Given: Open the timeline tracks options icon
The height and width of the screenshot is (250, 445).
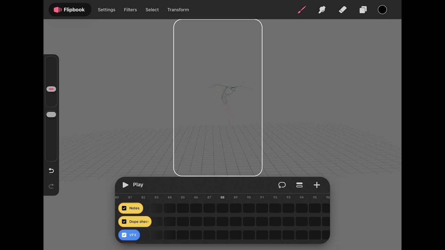Looking at the screenshot, I should [299, 185].
